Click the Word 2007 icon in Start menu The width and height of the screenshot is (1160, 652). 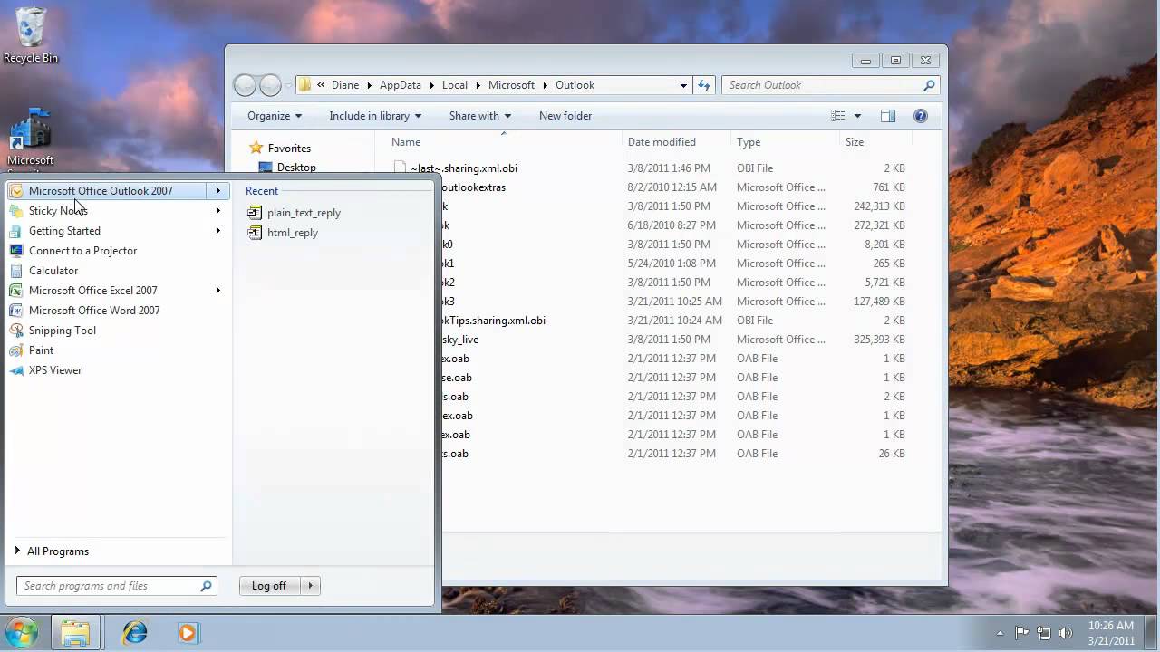coord(16,311)
